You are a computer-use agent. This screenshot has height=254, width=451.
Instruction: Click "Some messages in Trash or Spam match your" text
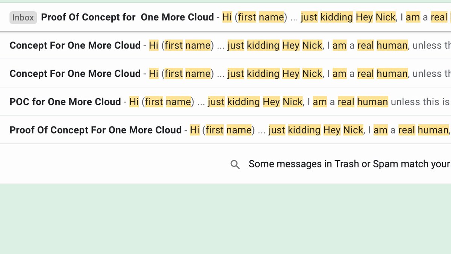(350, 164)
